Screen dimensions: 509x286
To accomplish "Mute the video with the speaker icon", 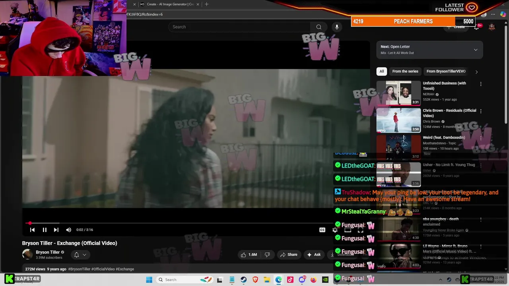I will pos(68,230).
